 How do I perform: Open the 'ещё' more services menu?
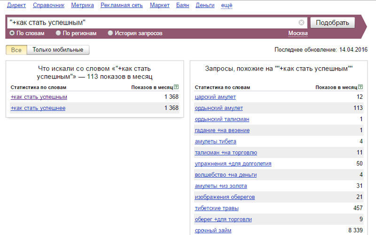(226, 5)
